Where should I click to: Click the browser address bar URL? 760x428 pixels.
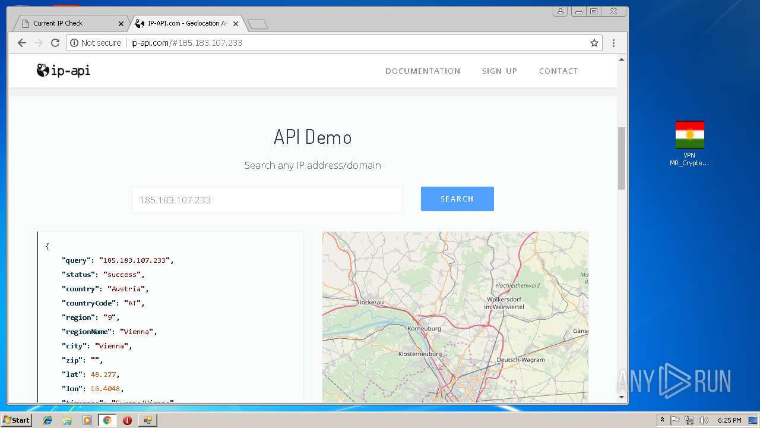(186, 43)
